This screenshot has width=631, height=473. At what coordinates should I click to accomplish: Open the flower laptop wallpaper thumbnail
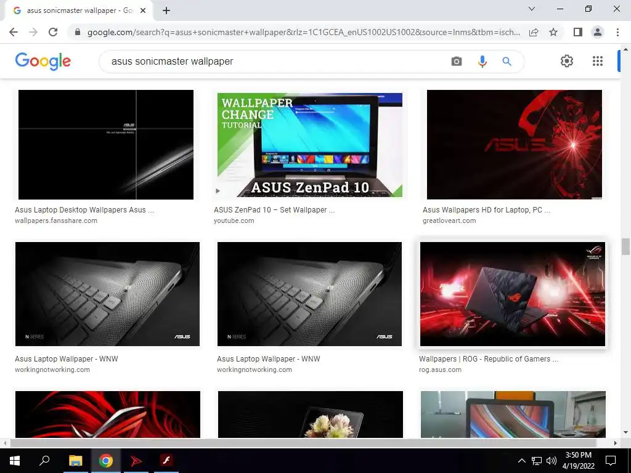311,414
